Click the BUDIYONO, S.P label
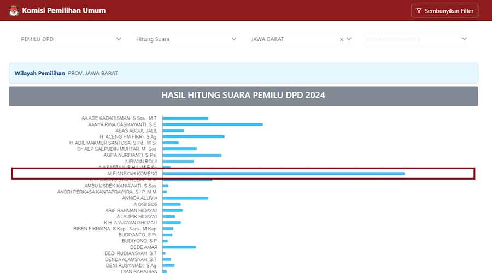 pyautogui.click(x=139, y=241)
